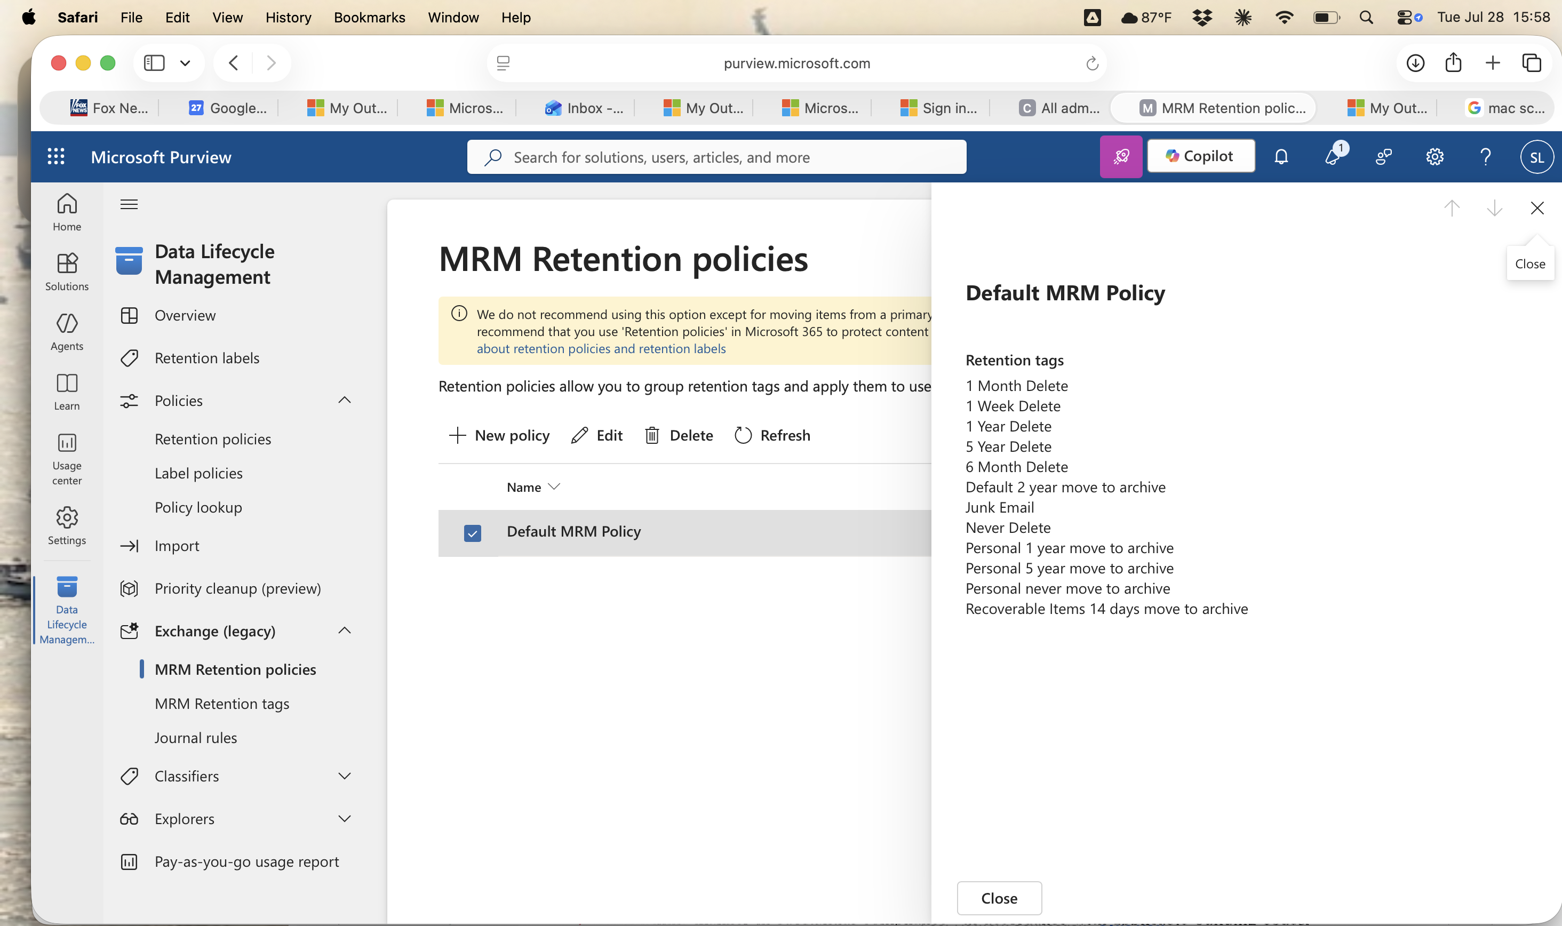Collapse the Exchange (legacy) section
Viewport: 1562px width, 926px height.
(345, 630)
